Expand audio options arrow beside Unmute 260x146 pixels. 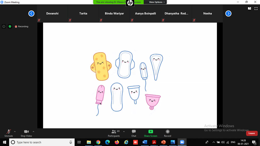pyautogui.click(x=15, y=132)
